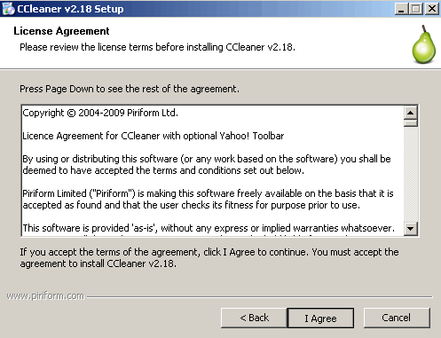Go to previous step with Back button
This screenshot has height=338, width=441.
point(254,318)
